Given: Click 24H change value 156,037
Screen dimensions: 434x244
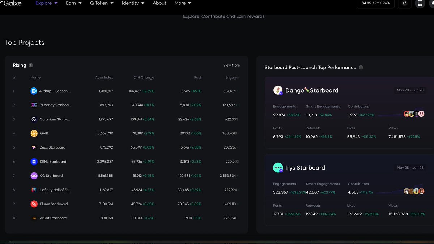Looking at the screenshot, I should coord(135,91).
